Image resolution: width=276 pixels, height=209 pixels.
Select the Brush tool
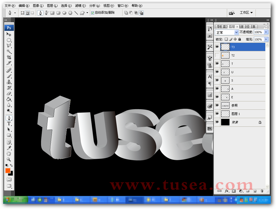[x=9, y=76]
